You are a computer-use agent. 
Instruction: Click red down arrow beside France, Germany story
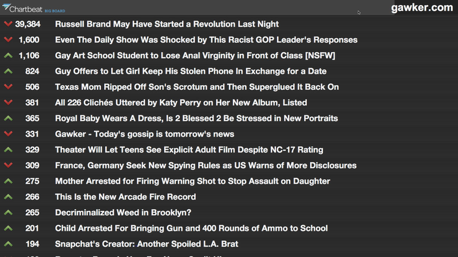coord(8,165)
